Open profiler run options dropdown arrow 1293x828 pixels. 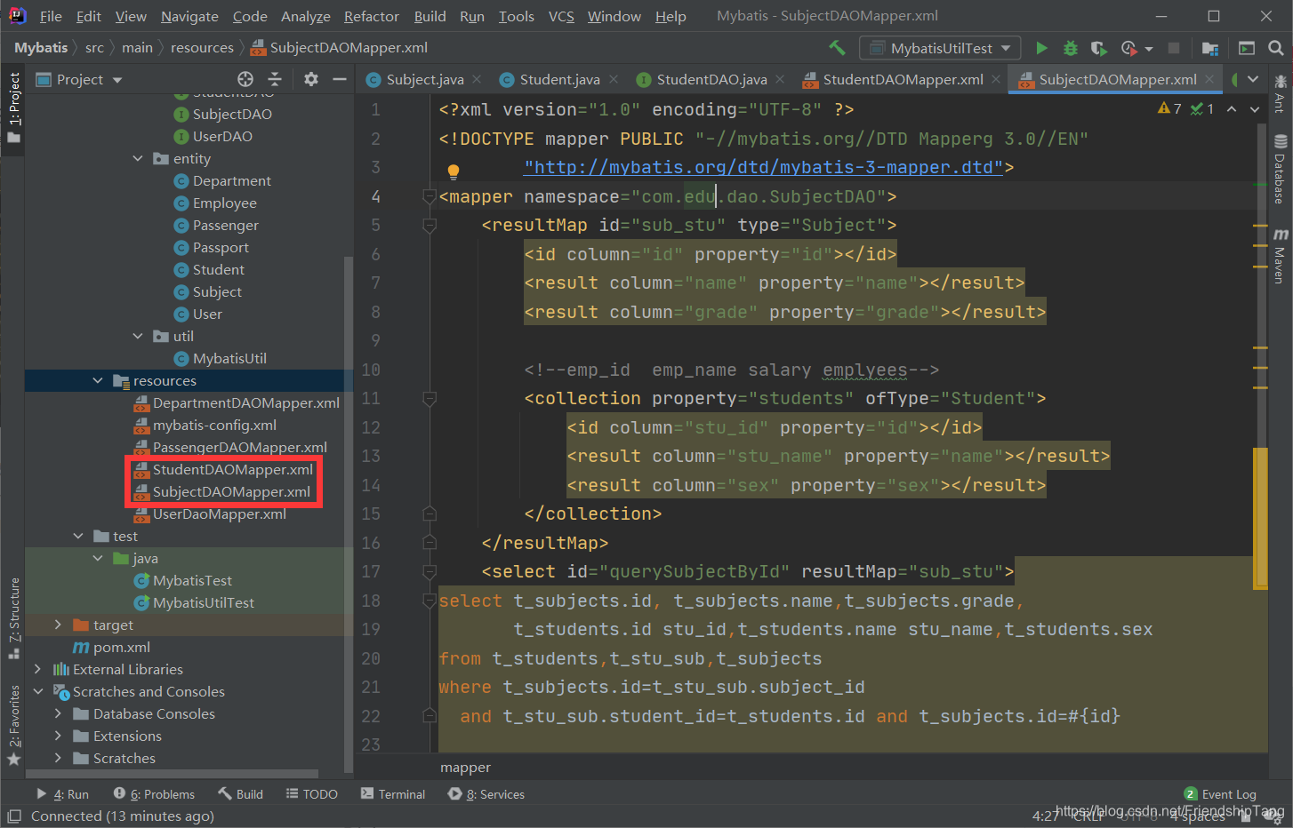click(x=1149, y=49)
